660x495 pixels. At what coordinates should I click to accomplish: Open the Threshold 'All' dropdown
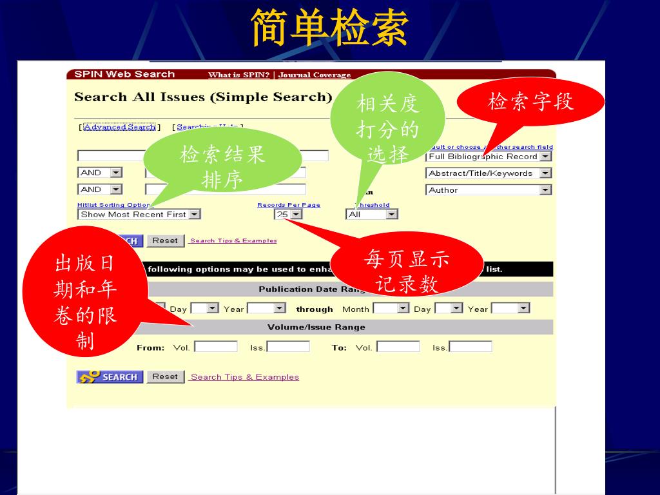pos(372,214)
